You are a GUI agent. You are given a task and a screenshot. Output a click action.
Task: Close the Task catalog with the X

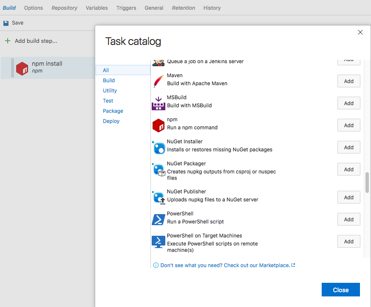360,32
